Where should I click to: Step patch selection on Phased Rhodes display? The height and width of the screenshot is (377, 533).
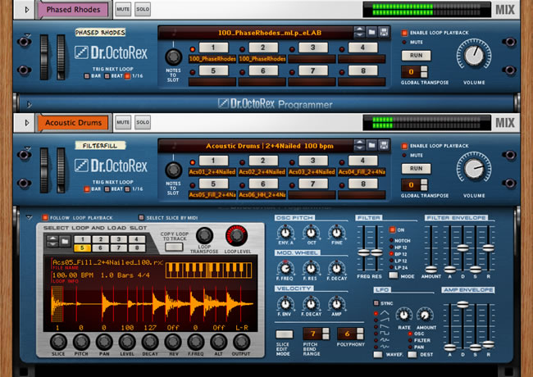pyautogui.click(x=359, y=32)
